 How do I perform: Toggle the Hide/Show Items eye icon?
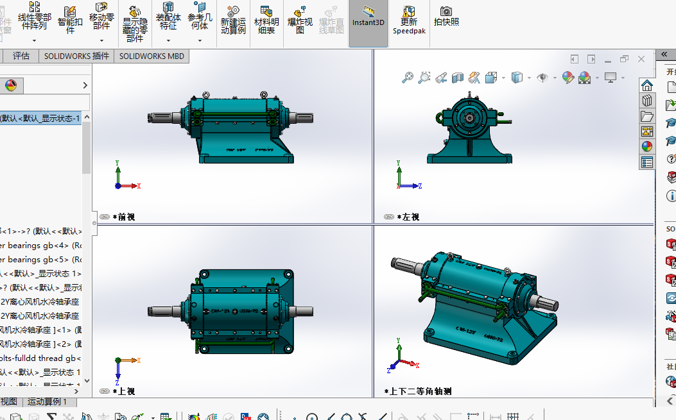coord(542,78)
